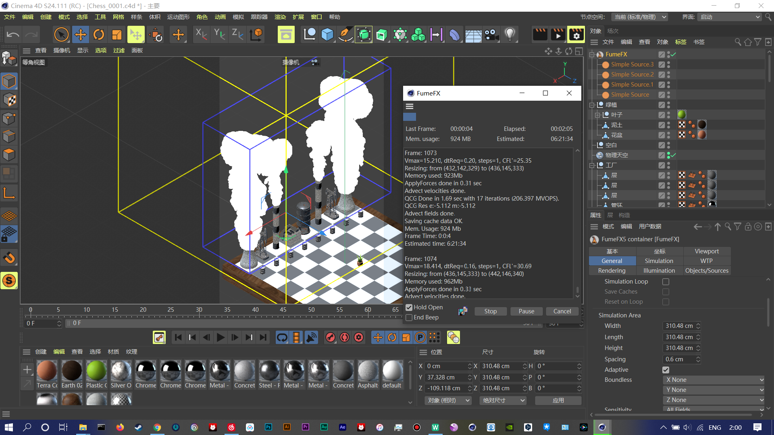Click the 应用 apply button
The height and width of the screenshot is (435, 774).
point(558,400)
